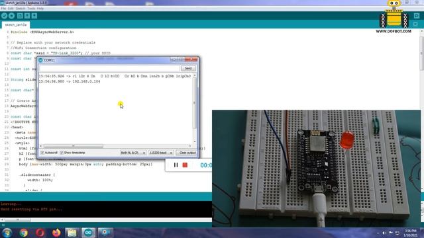Image resolution: width=424 pixels, height=238 pixels.
Task: Click code line with ESPAsyncWebServer.h include
Action: 42,32
